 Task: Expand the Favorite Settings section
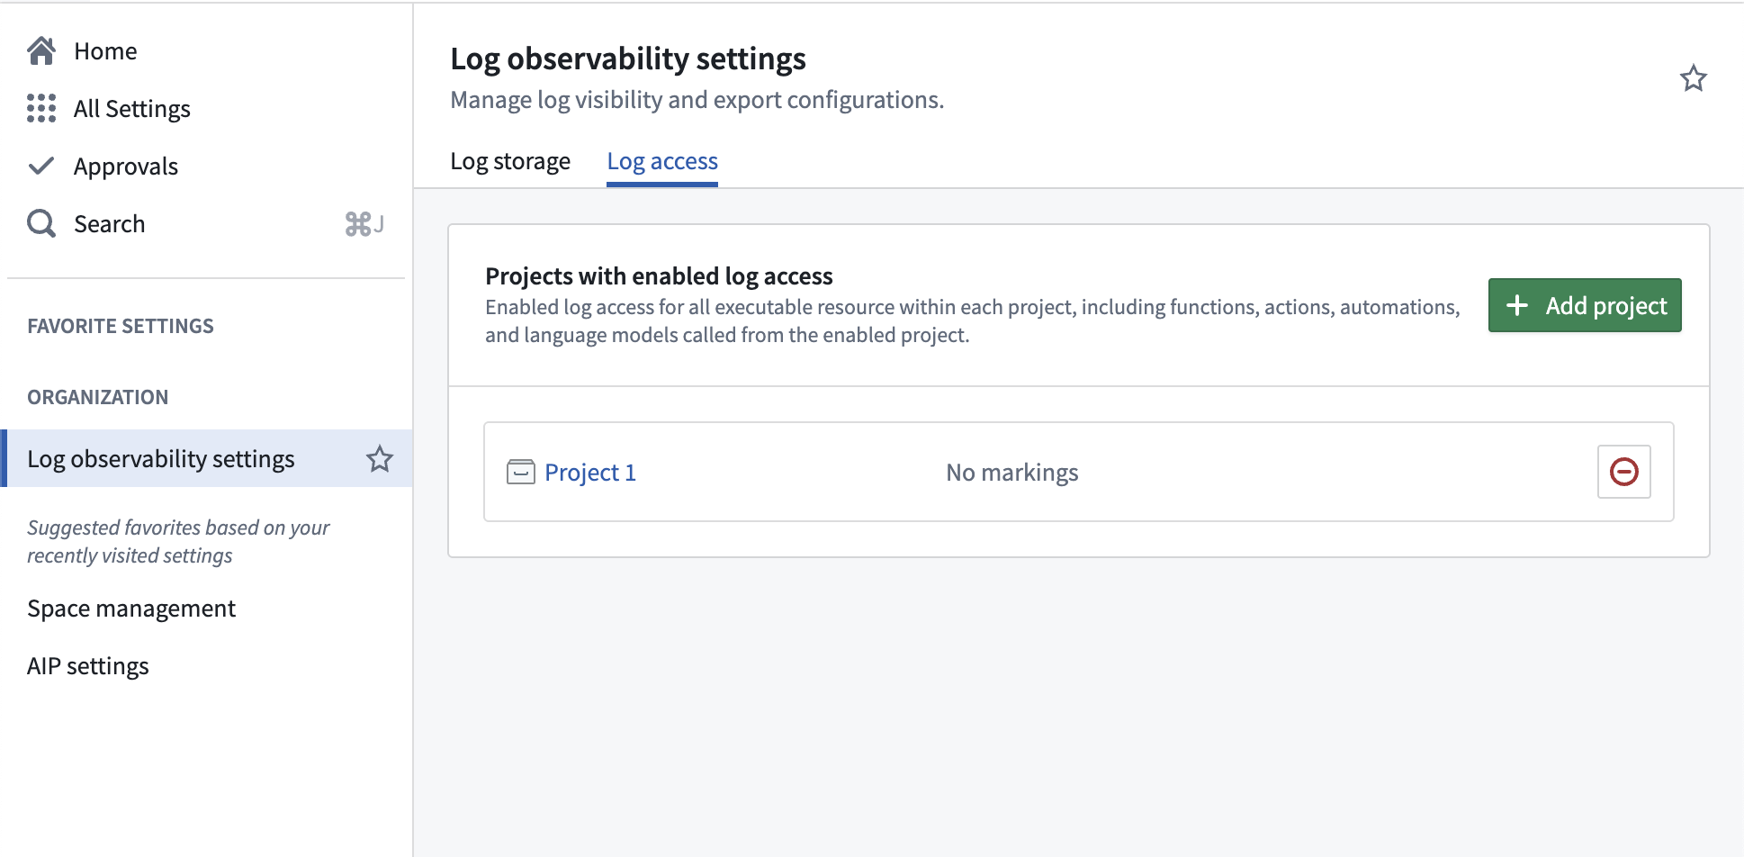pos(121,326)
